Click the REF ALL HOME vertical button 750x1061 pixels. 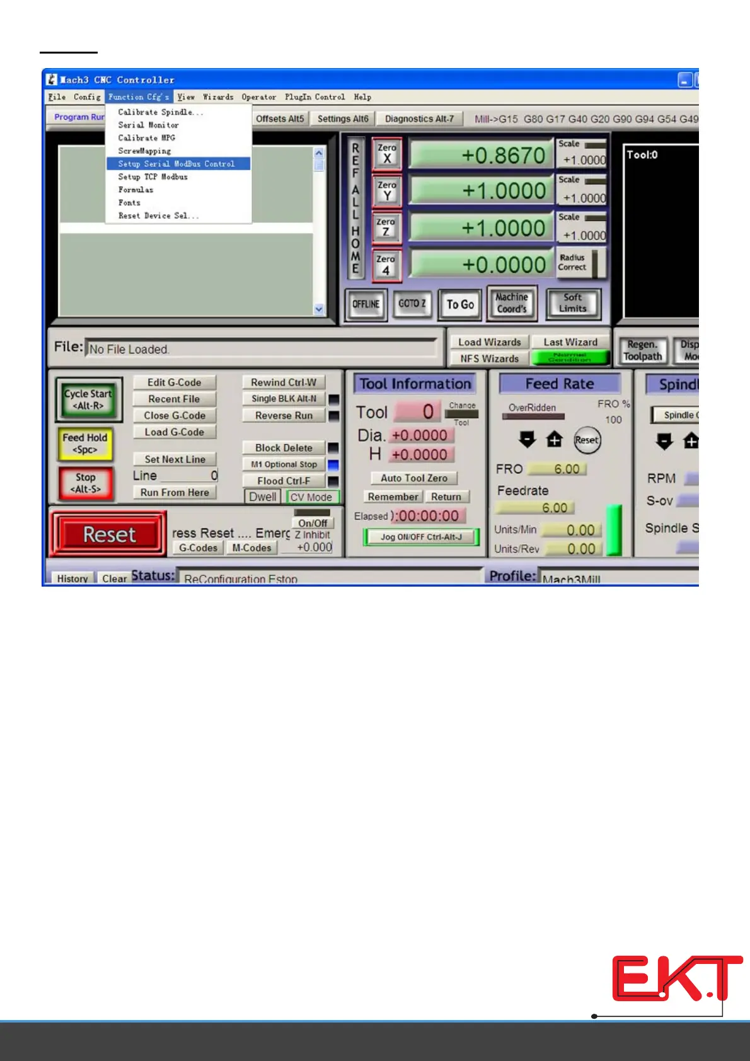355,209
